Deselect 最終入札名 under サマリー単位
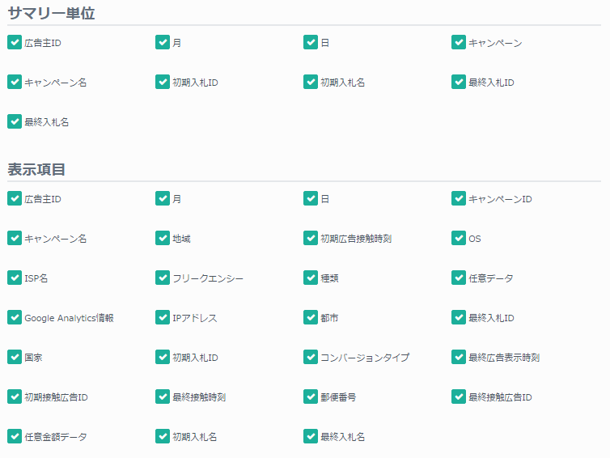 point(15,122)
